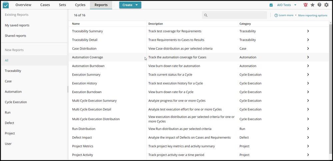Screen dimensions: 333x161
Task: Open the help question mark icon
Action: click(x=319, y=5)
